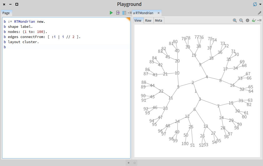Click node 1 in the cluster graph

point(196,91)
